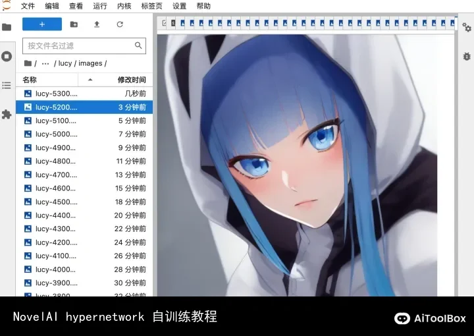Select file lucy-5000 in the list
Viewport: 474px width, 336px height.
[84, 134]
